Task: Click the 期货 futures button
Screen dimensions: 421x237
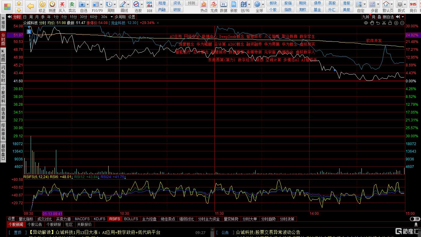Action: [x=303, y=3]
